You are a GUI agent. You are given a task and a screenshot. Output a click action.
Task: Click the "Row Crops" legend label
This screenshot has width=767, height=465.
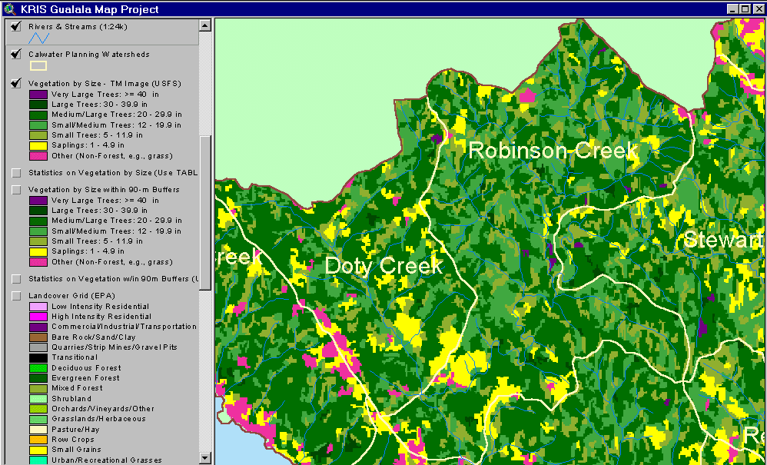point(73,440)
